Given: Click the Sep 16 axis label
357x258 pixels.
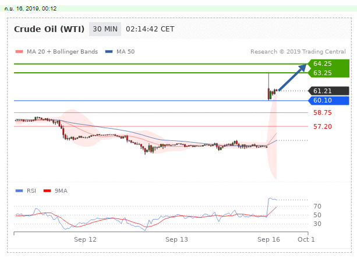Looking at the screenshot, I should [x=268, y=239].
